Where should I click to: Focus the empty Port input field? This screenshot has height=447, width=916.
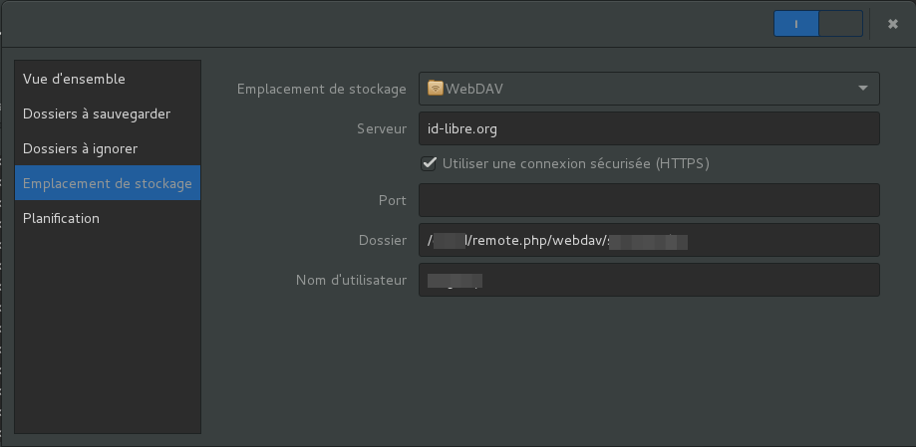click(x=648, y=200)
